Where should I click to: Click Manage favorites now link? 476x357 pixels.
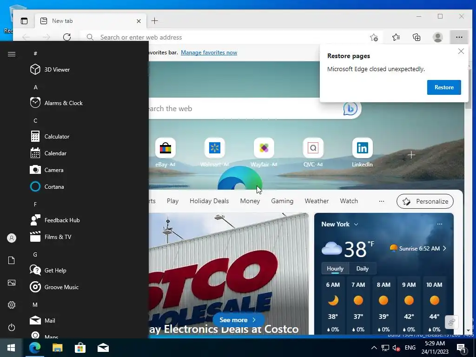(x=209, y=52)
